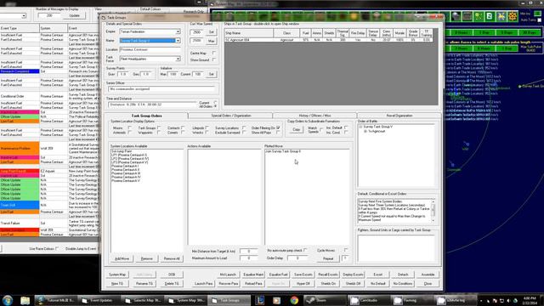Click the New TG button
This screenshot has width=544, height=306.
tap(117, 284)
